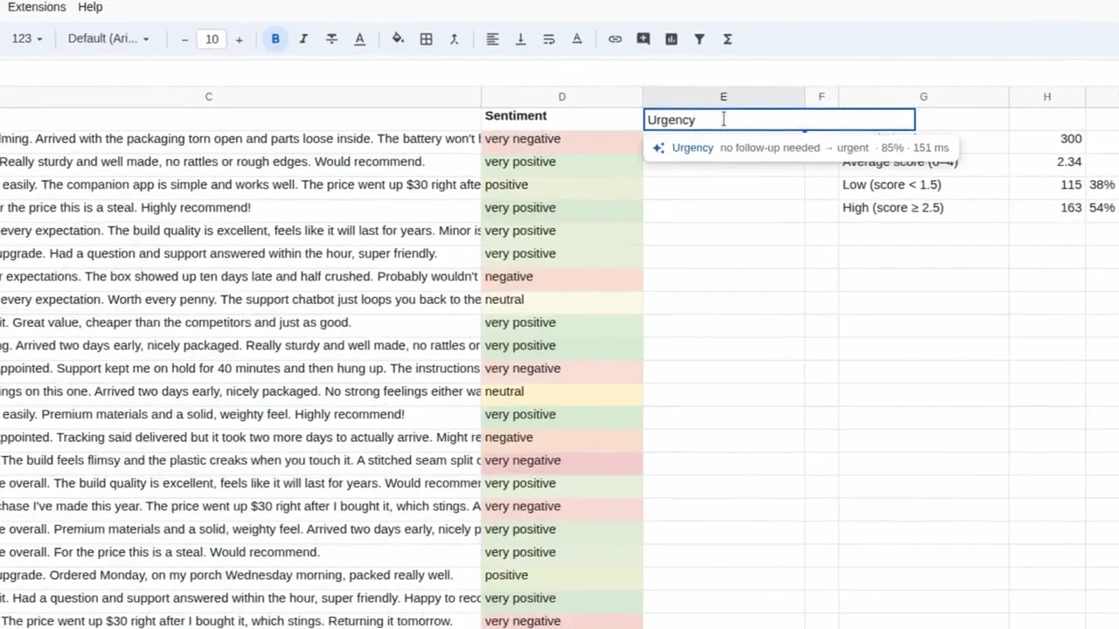1119x629 pixels.
Task: Select column D header
Action: pos(561,97)
